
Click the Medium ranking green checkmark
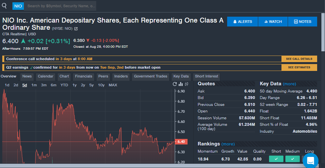[293, 159]
